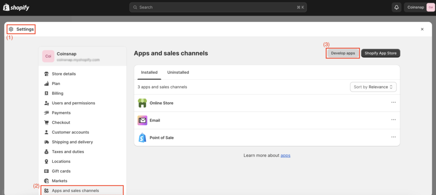Screen dimensions: 436x195
Task: Open more options for Point of Sale
Action: (393, 137)
